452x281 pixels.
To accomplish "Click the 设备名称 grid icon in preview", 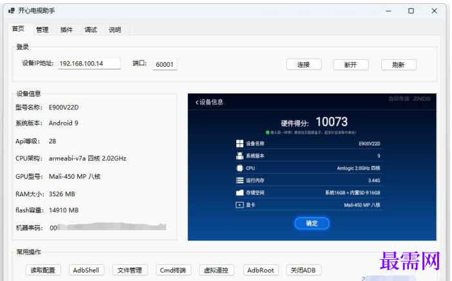I will click(x=240, y=143).
